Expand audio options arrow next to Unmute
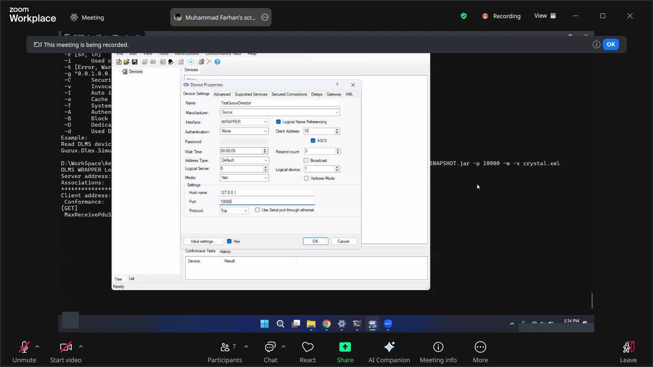This screenshot has width=653, height=367. point(37,346)
